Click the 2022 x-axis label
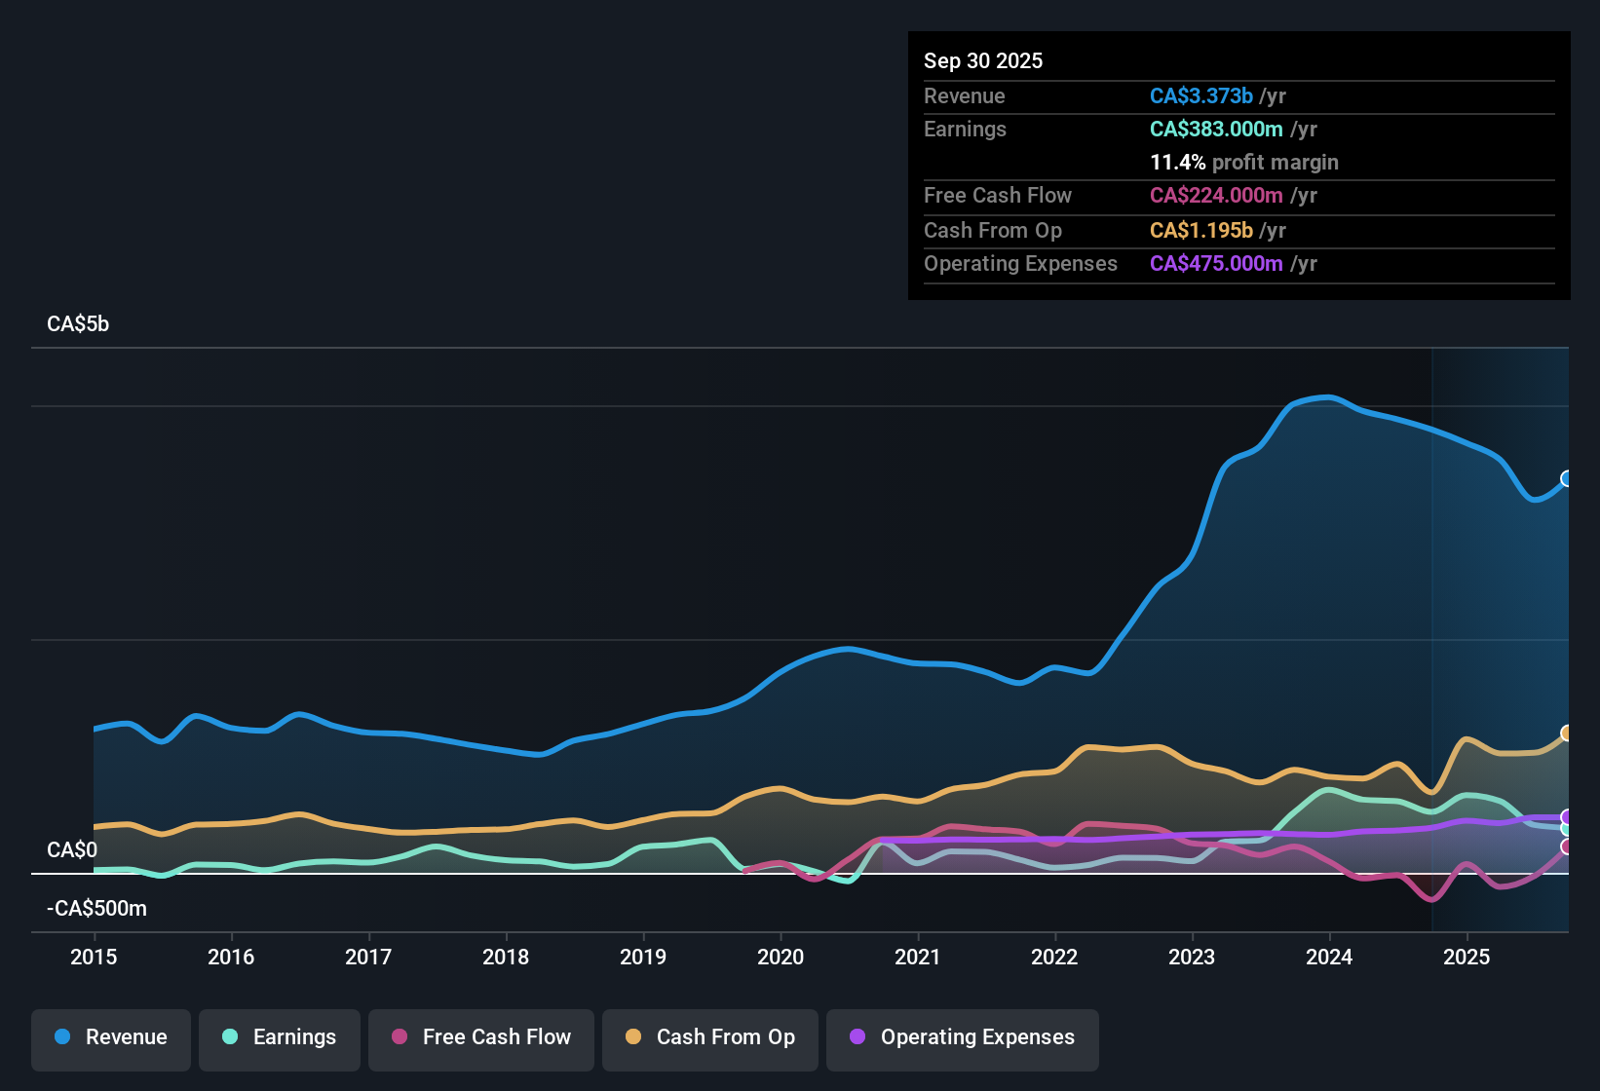Image resolution: width=1600 pixels, height=1091 pixels. pos(1054,958)
